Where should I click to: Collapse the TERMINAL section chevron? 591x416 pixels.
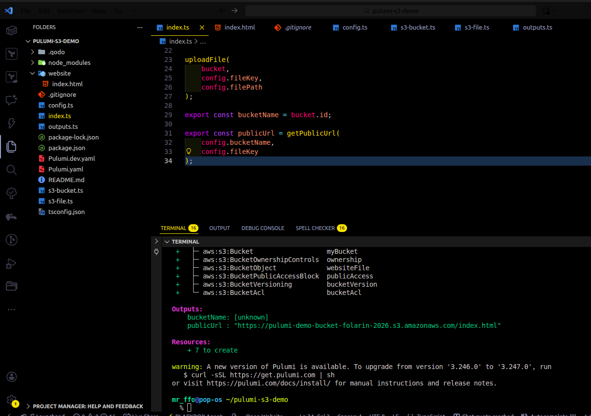pos(167,242)
